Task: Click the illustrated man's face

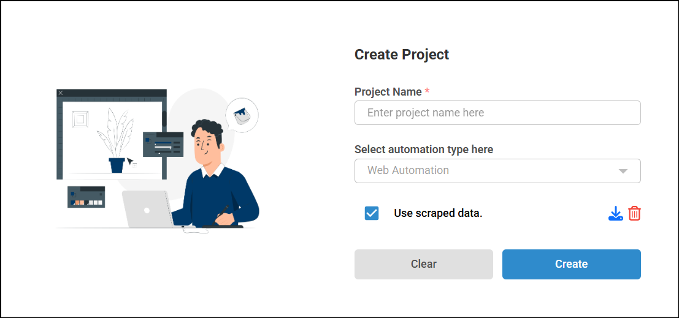Action: [205, 147]
